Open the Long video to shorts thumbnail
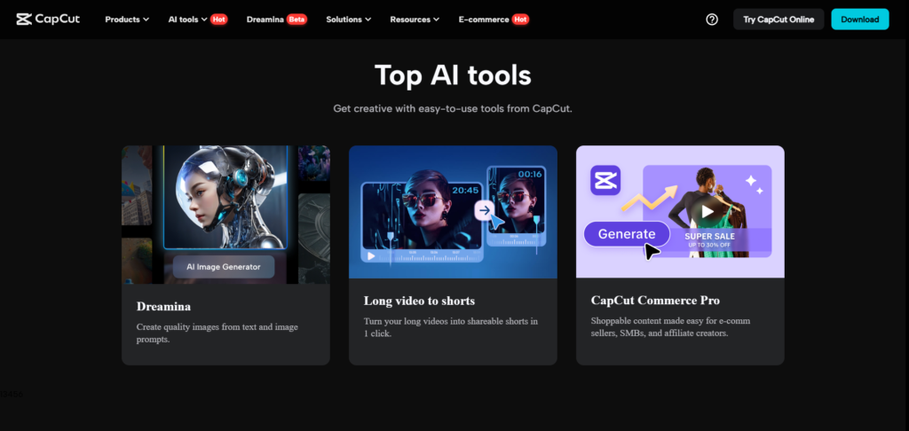909x431 pixels. coord(453,211)
